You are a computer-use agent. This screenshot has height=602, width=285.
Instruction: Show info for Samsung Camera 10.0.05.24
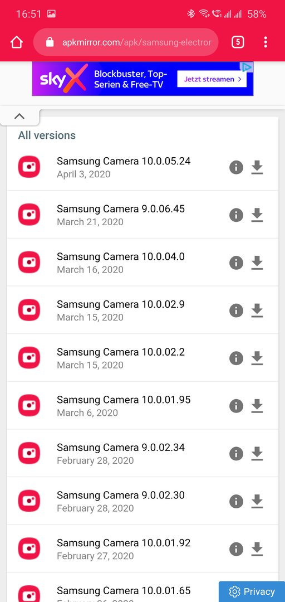(x=236, y=167)
